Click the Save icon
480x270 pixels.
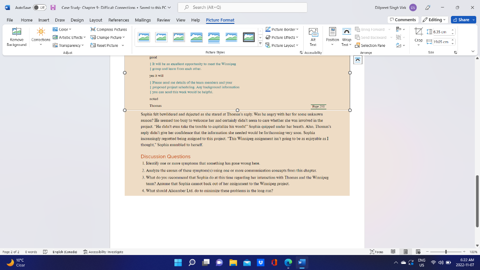pos(53,7)
